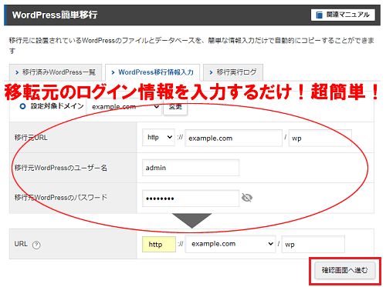Viewport: 386px width, 287px height.
Task: Open the 設定対象ドメイン domain dropdown
Action: 124,107
